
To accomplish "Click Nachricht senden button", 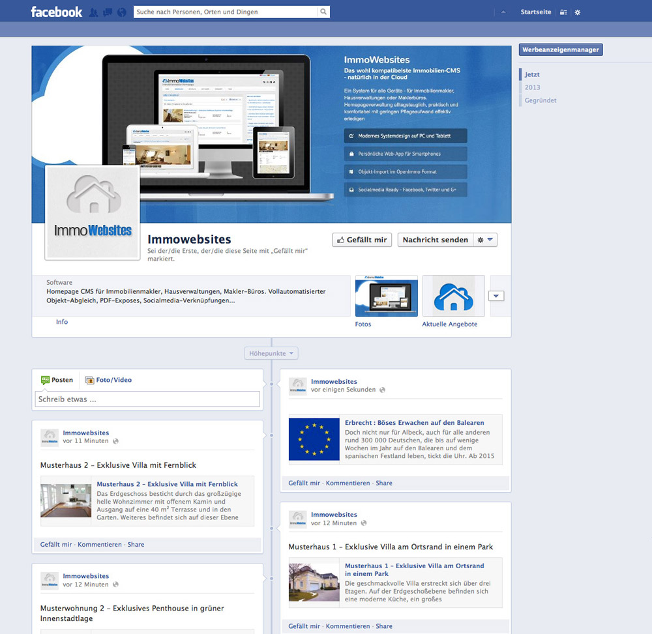I will (436, 240).
